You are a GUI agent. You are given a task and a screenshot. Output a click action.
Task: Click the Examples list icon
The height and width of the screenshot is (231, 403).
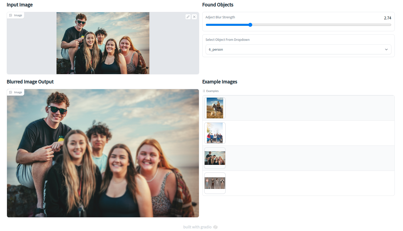[204, 91]
